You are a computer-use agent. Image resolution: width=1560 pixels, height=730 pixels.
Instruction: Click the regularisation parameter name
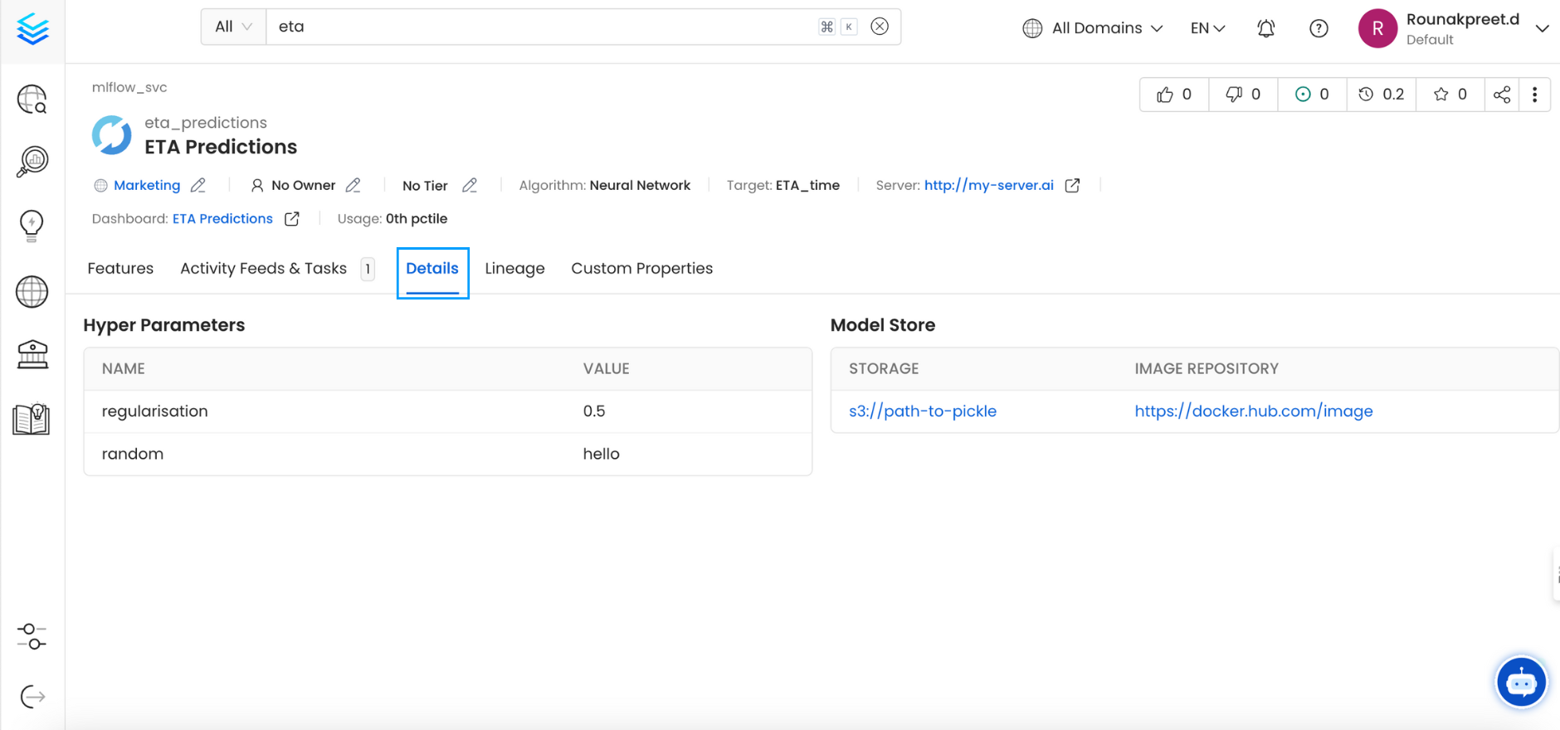point(154,411)
